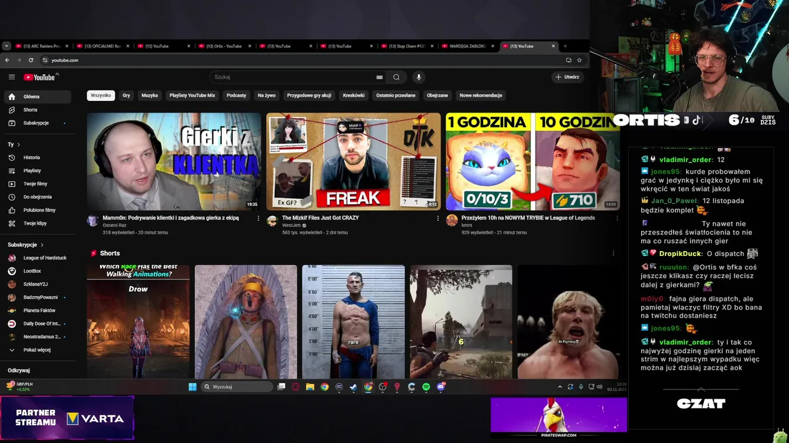This screenshot has width=789, height=443.
Task: Select the Podcasty filter chip
Action: pos(237,95)
